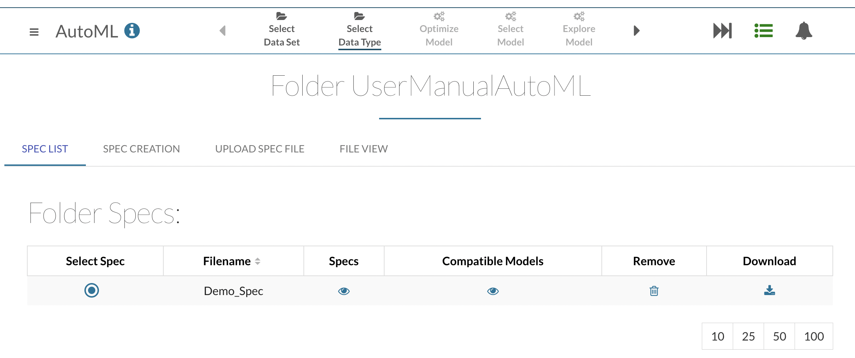Click the left arrow workflow navigator
Image resolution: width=855 pixels, height=358 pixels.
point(223,31)
